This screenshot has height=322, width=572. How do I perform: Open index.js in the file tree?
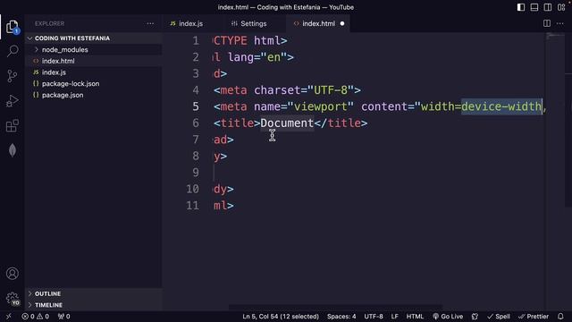click(x=94, y=72)
